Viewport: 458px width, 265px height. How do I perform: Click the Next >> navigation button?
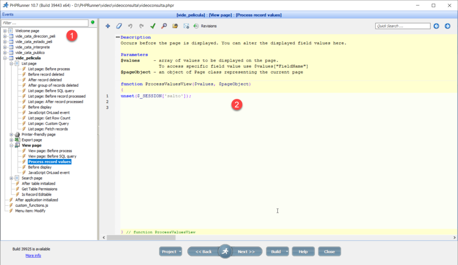[246, 252]
